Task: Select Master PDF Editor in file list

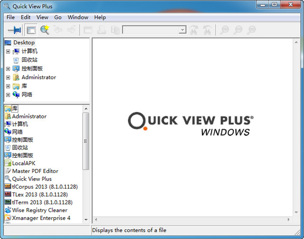Action: (x=35, y=171)
